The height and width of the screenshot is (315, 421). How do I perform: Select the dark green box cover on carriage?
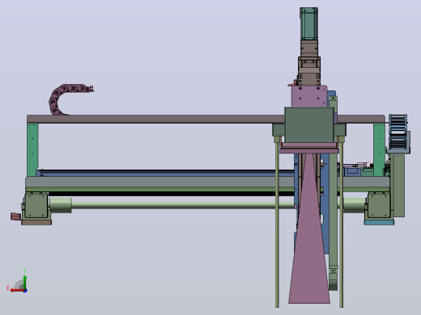(309, 124)
